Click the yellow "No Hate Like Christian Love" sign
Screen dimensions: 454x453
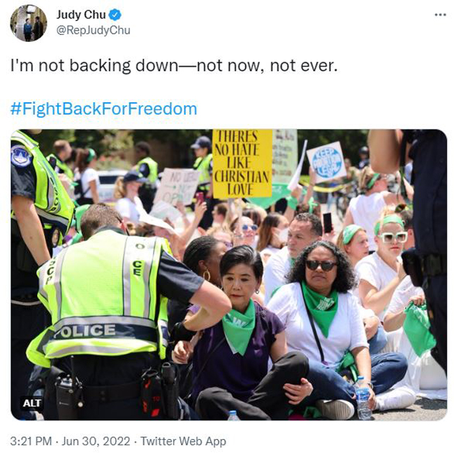point(242,163)
